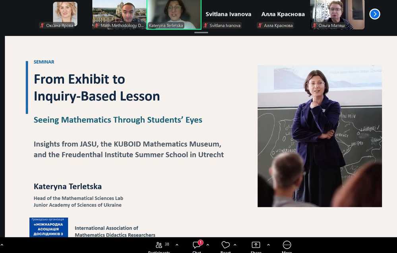Expand the caret next to Chat
397x253 pixels.
pyautogui.click(x=207, y=245)
